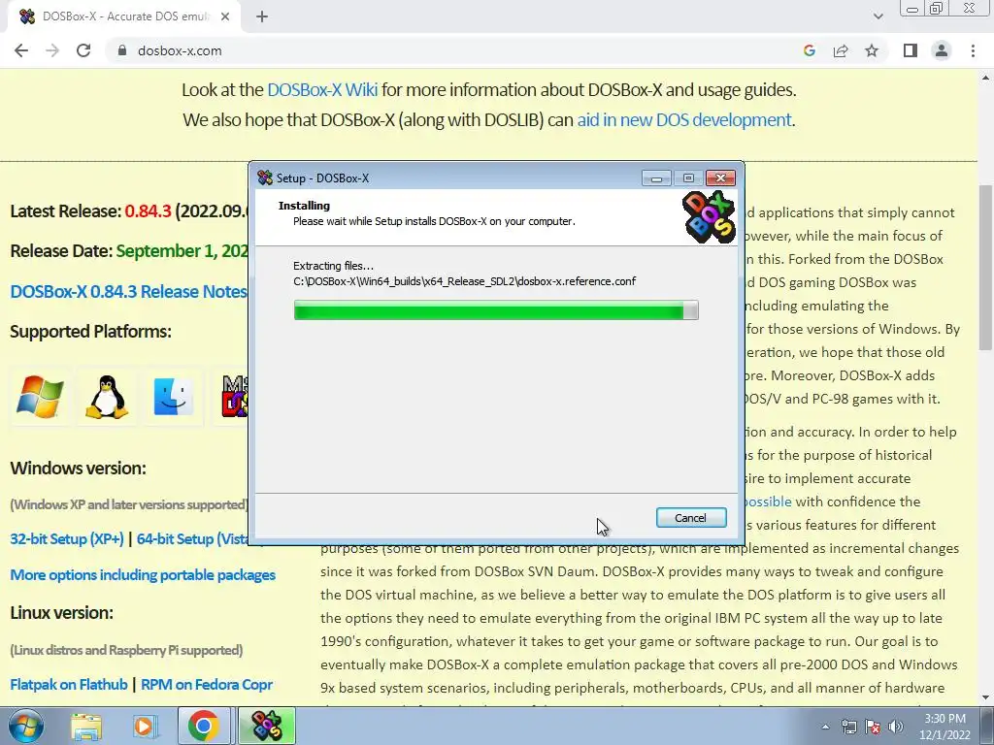Select the DOSBox-X browser tab
The height and width of the screenshot is (745, 994).
[x=123, y=16]
